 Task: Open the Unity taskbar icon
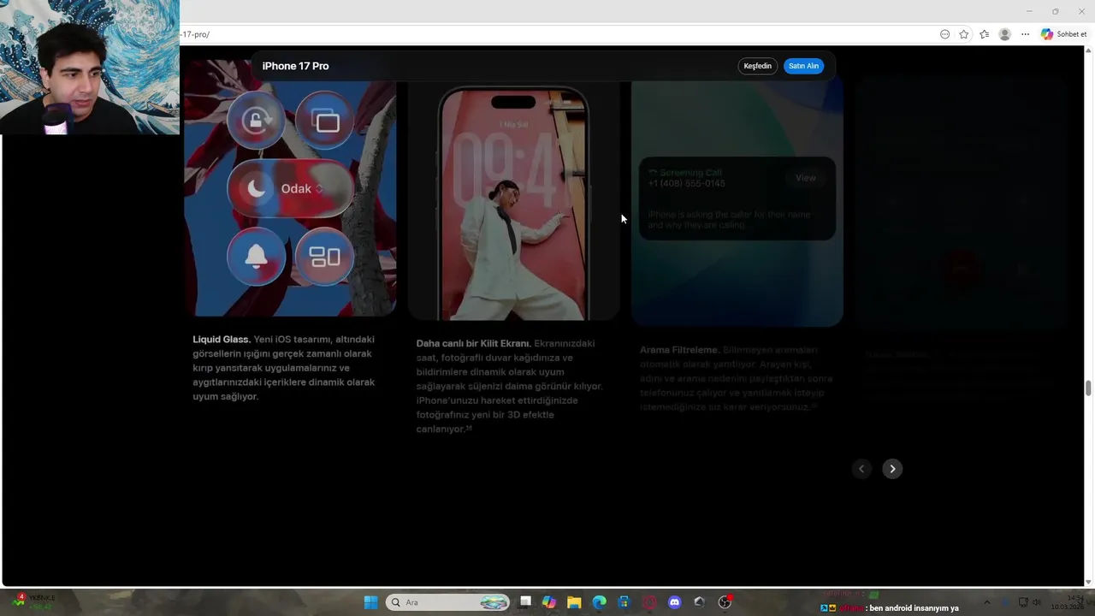tap(699, 602)
